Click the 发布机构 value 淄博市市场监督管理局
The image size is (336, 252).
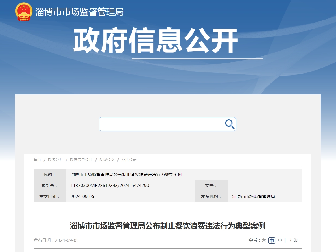click(254, 196)
